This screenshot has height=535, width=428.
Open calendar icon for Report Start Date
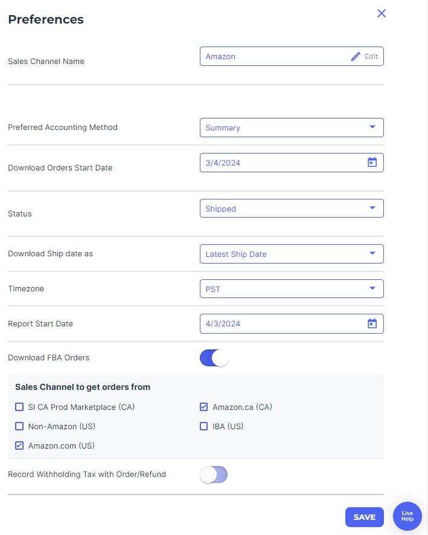372,323
